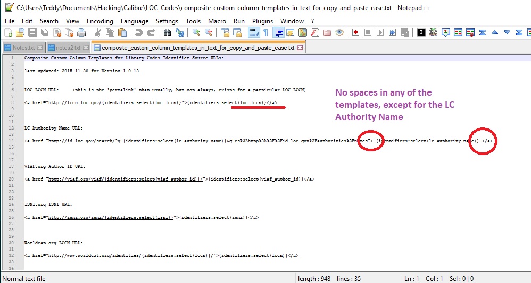Viewport: 531px width, 283px height.
Task: Toggle word wrap toolbar button
Action: (254, 32)
